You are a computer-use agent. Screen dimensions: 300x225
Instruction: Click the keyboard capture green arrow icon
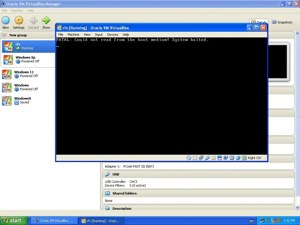244,158
